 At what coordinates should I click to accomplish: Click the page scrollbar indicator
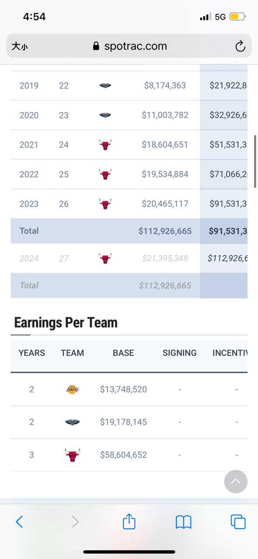click(x=255, y=162)
